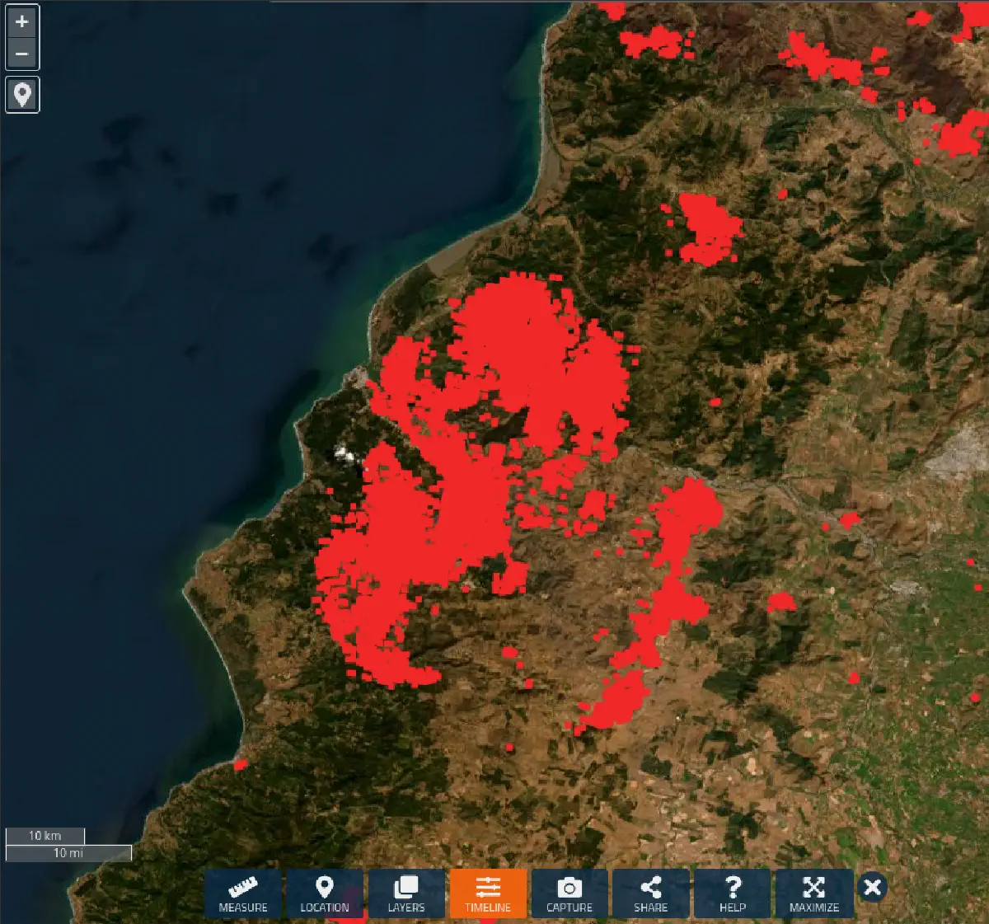Screen dimensions: 989x924
Task: Toggle the orange Timeline button
Action: tap(488, 894)
